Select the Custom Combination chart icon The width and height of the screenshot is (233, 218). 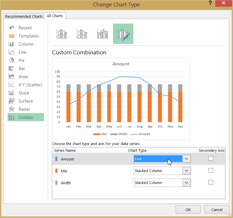[123, 34]
